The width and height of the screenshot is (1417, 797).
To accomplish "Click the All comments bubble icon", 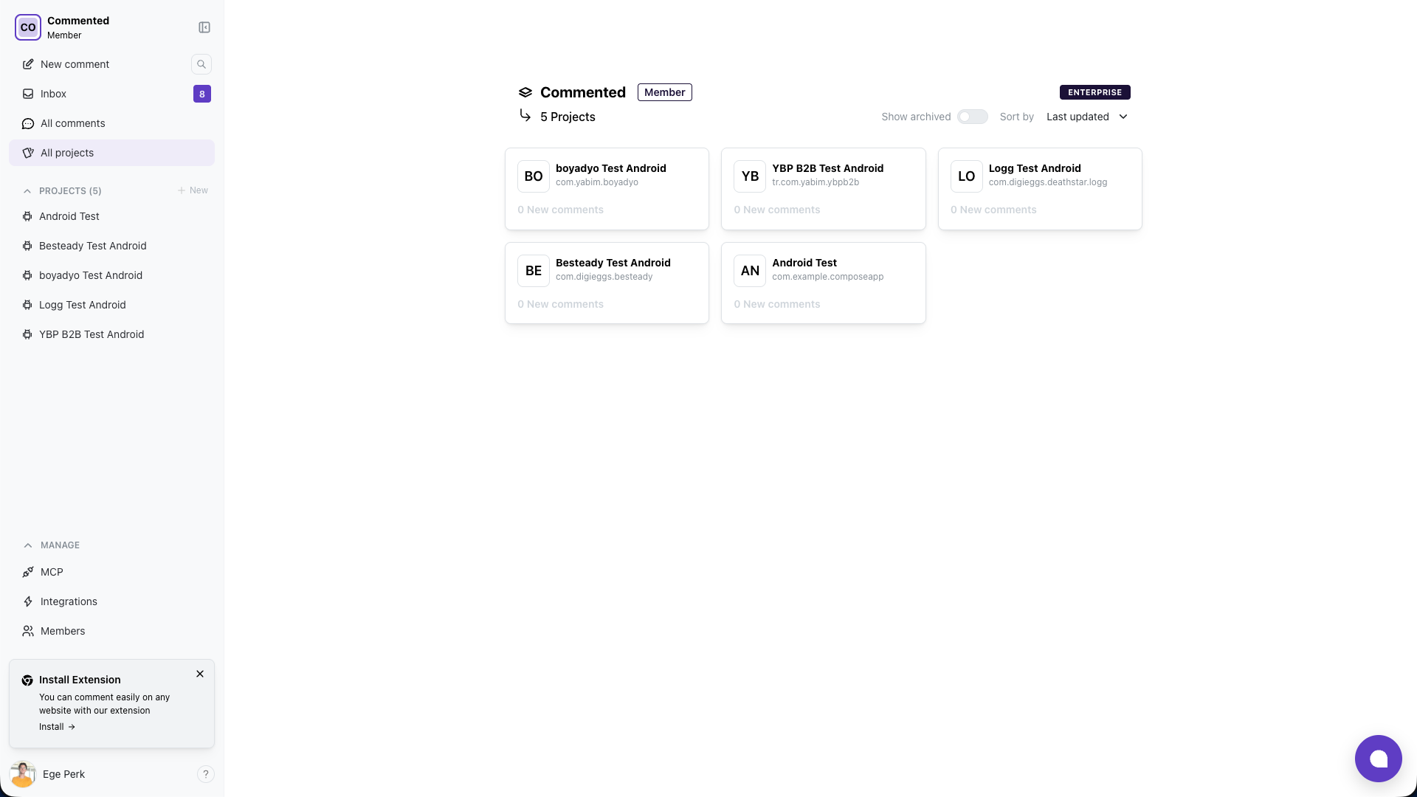I will point(28,123).
